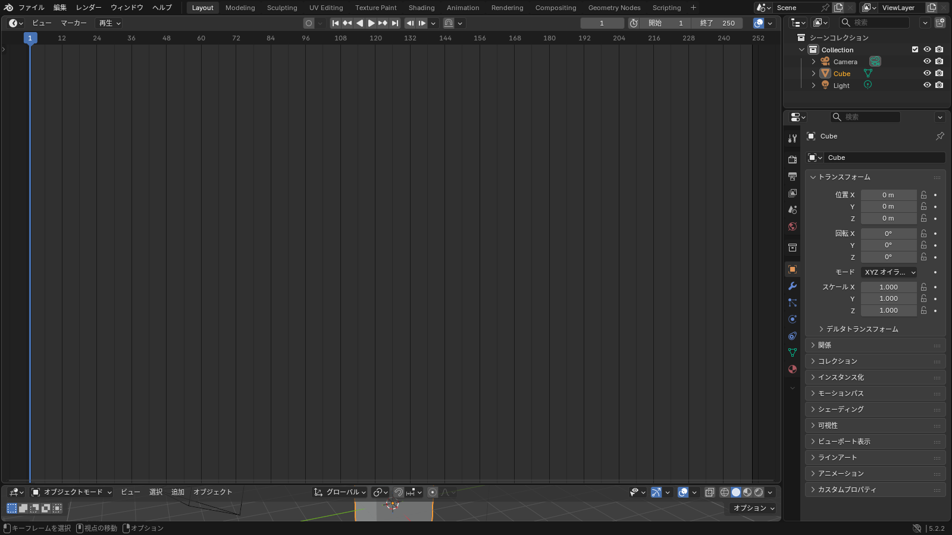
Task: Click the current frame number field
Action: click(602, 23)
